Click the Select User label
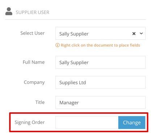This screenshot has height=134, width=151. (33, 33)
